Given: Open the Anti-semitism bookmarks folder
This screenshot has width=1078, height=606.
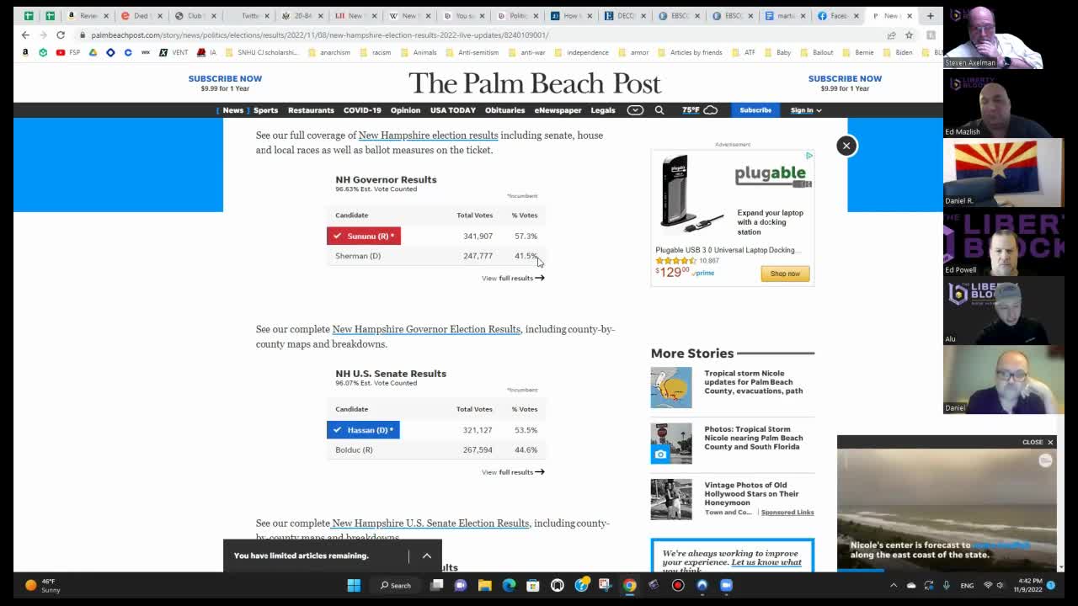Looking at the screenshot, I should pos(472,52).
